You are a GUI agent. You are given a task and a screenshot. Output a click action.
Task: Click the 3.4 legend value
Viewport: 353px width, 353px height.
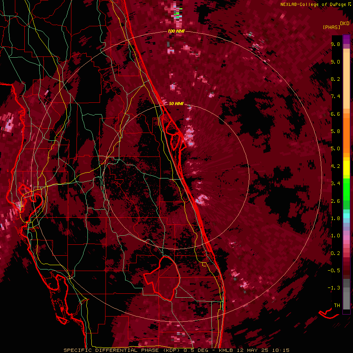335,184
